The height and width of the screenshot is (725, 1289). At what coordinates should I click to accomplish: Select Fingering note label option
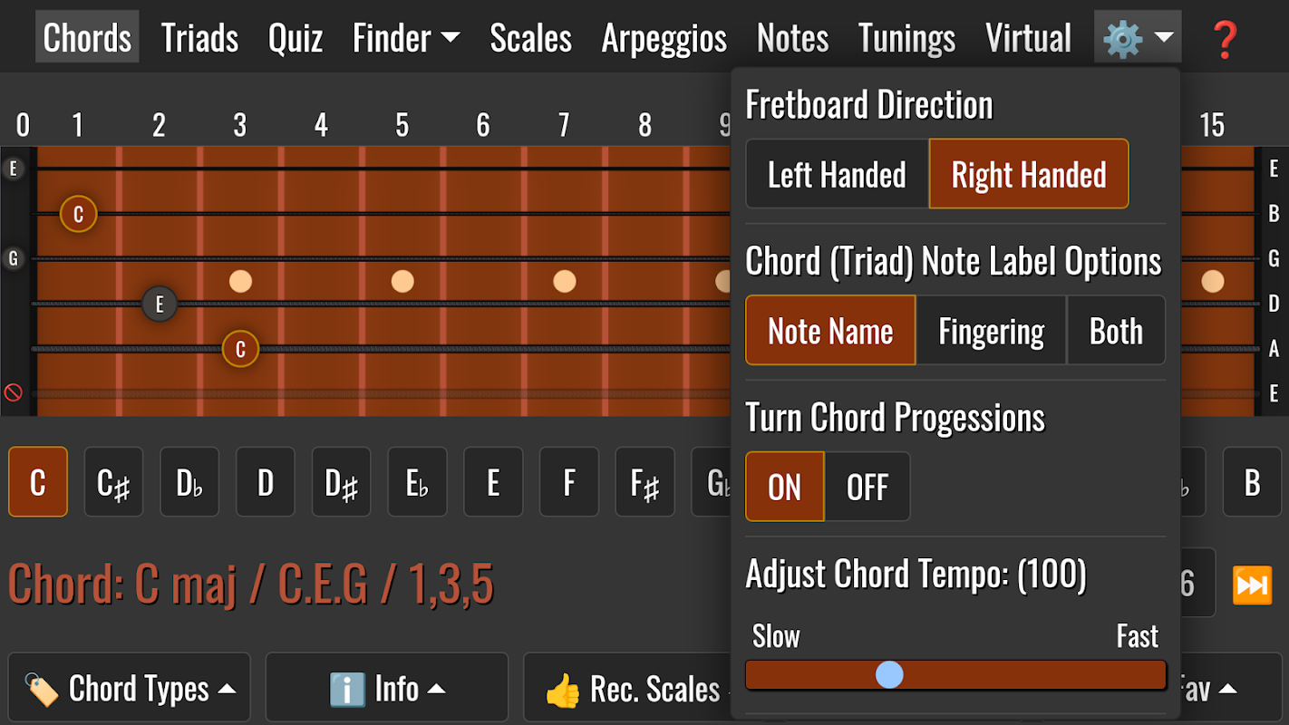[x=991, y=331]
